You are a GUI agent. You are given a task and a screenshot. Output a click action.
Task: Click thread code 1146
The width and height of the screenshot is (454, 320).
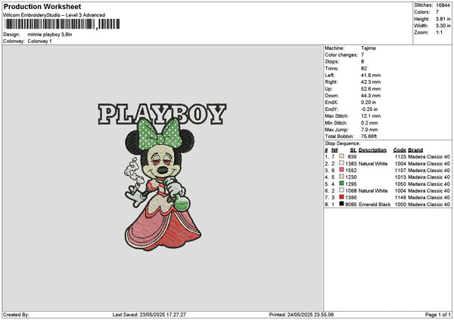[x=400, y=197]
